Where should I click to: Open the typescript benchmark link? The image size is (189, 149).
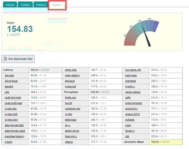coord(71,87)
